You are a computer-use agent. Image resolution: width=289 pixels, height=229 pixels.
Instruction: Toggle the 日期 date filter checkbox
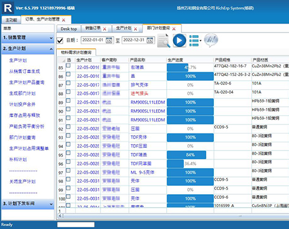coord(60,40)
